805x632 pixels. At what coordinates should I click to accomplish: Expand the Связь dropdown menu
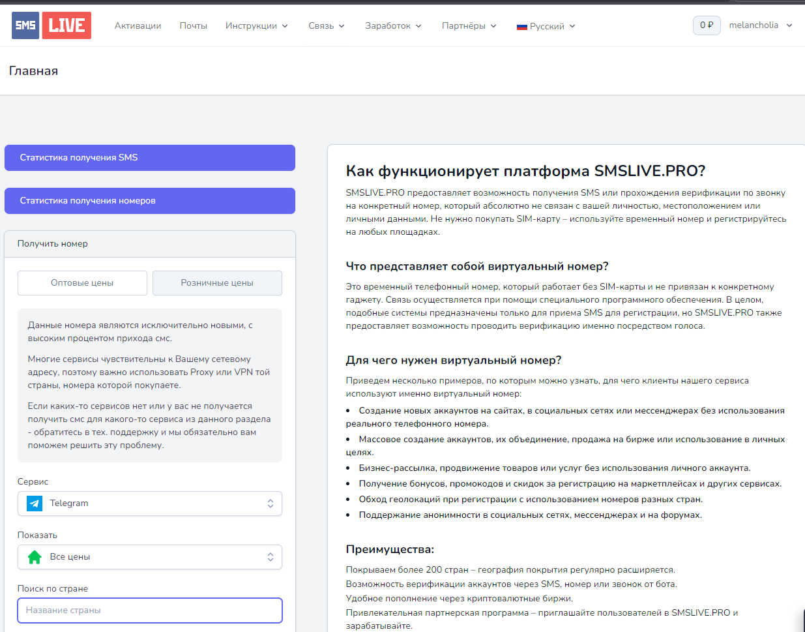click(x=327, y=26)
